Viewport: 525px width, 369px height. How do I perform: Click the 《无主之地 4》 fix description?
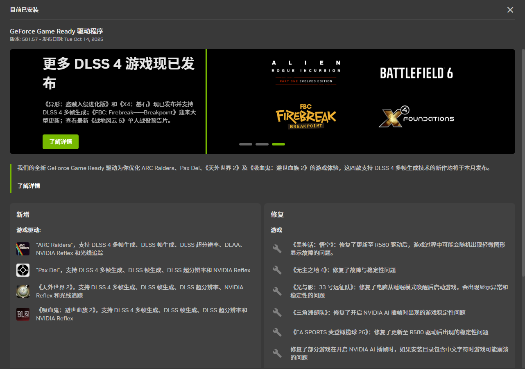pos(343,270)
